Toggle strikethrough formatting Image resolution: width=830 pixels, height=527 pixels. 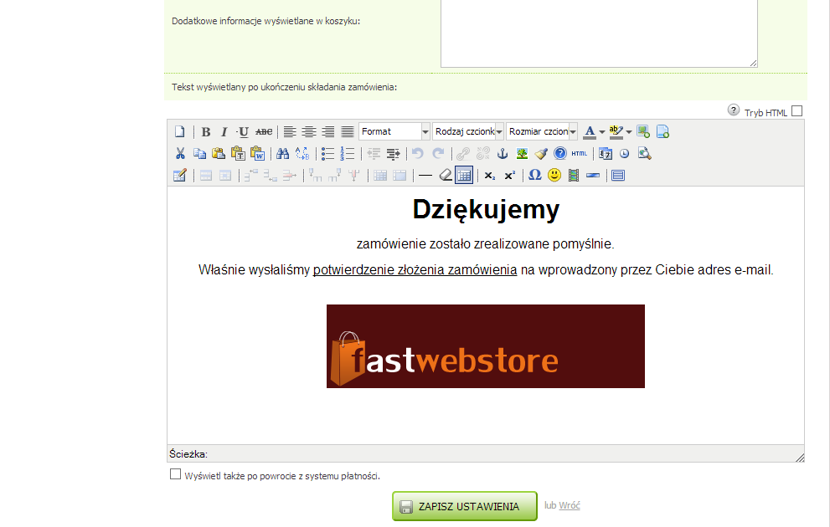pyautogui.click(x=264, y=131)
